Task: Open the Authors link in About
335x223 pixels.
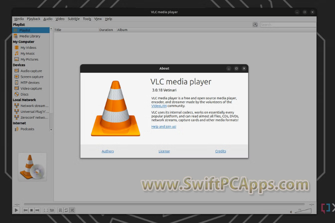Action: tap(107, 151)
